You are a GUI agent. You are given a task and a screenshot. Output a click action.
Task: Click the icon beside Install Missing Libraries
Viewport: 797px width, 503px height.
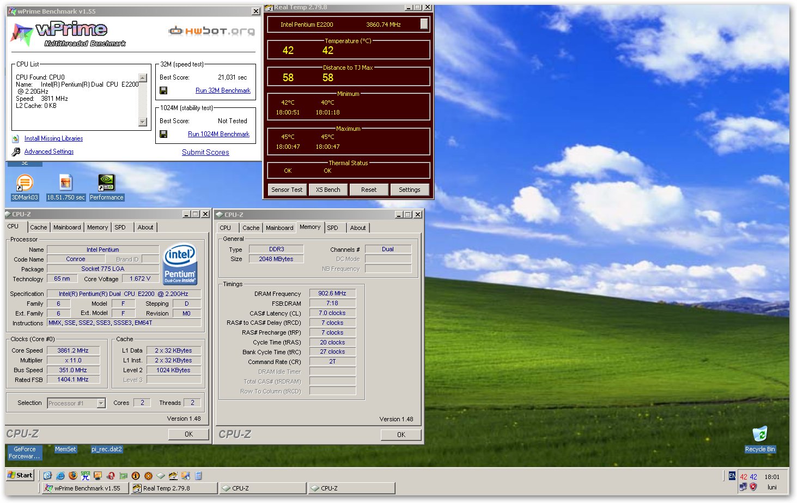16,139
